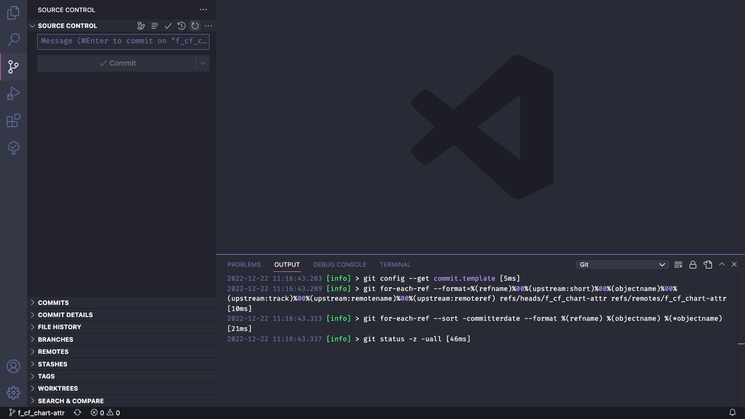
Task: Clear the Output panel contents
Action: pos(678,264)
